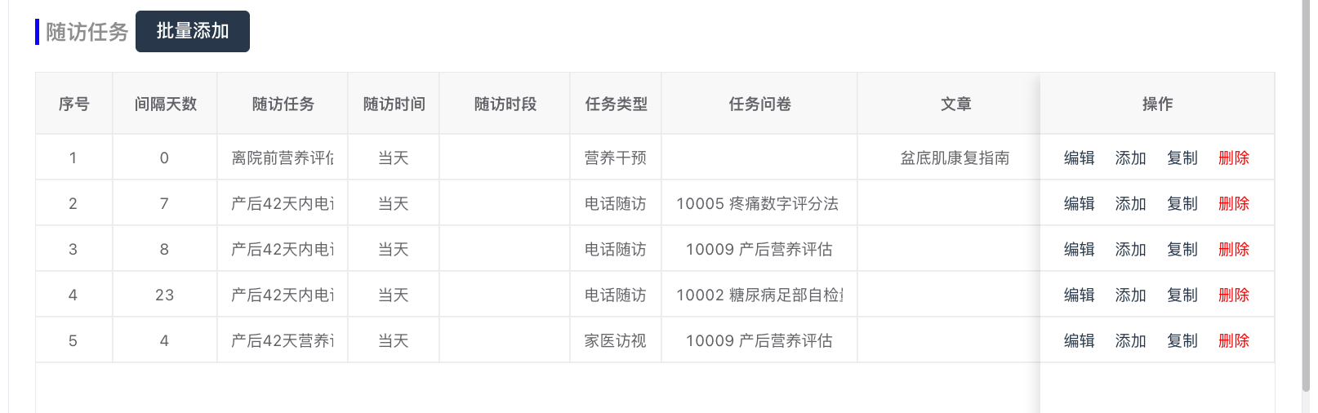Delete the row 5 家医访视 task
The image size is (1318, 413).
click(x=1233, y=340)
